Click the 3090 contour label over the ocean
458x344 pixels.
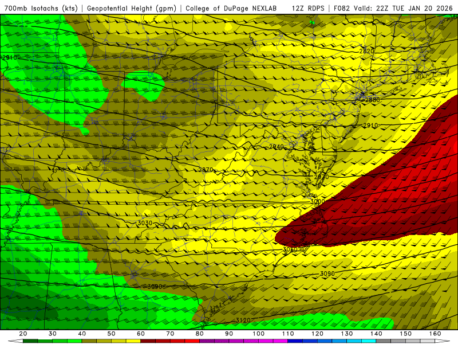point(327,273)
